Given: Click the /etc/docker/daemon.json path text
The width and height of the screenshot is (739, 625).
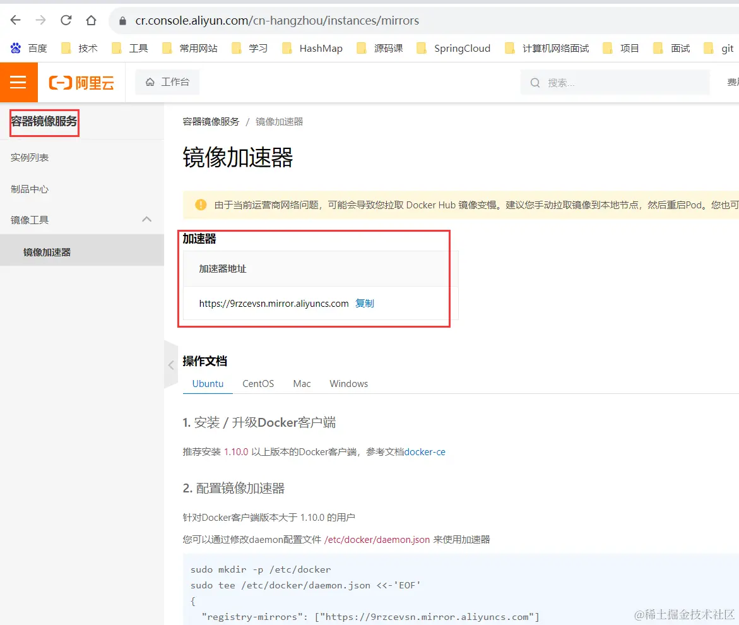Looking at the screenshot, I should 377,539.
